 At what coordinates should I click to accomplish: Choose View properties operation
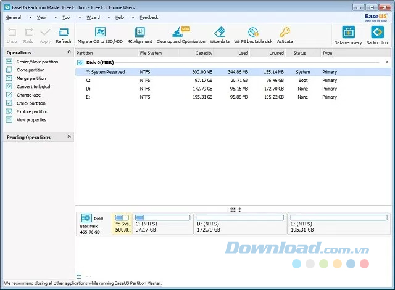pyautogui.click(x=31, y=120)
